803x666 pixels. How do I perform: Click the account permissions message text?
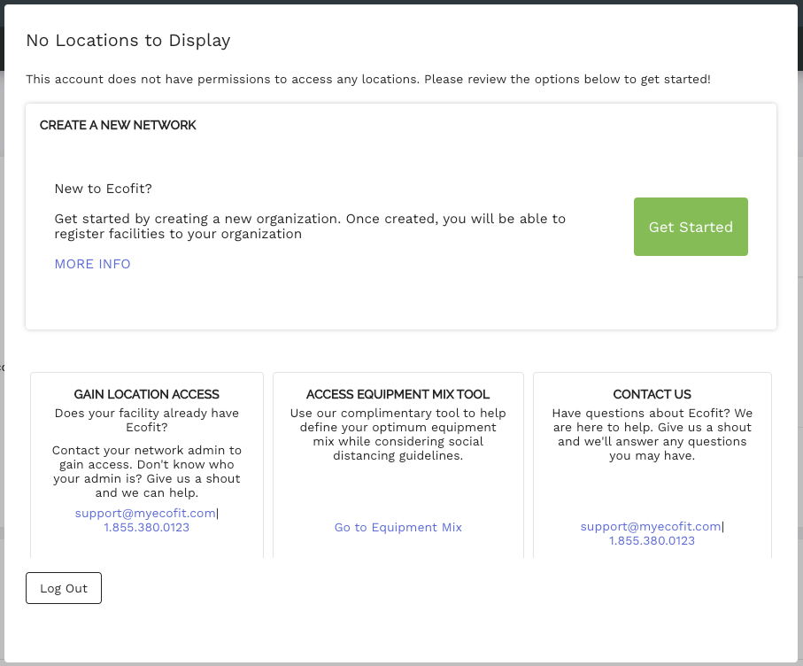pyautogui.click(x=368, y=79)
